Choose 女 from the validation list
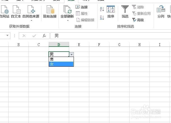This screenshot has width=171, height=123. (61, 64)
